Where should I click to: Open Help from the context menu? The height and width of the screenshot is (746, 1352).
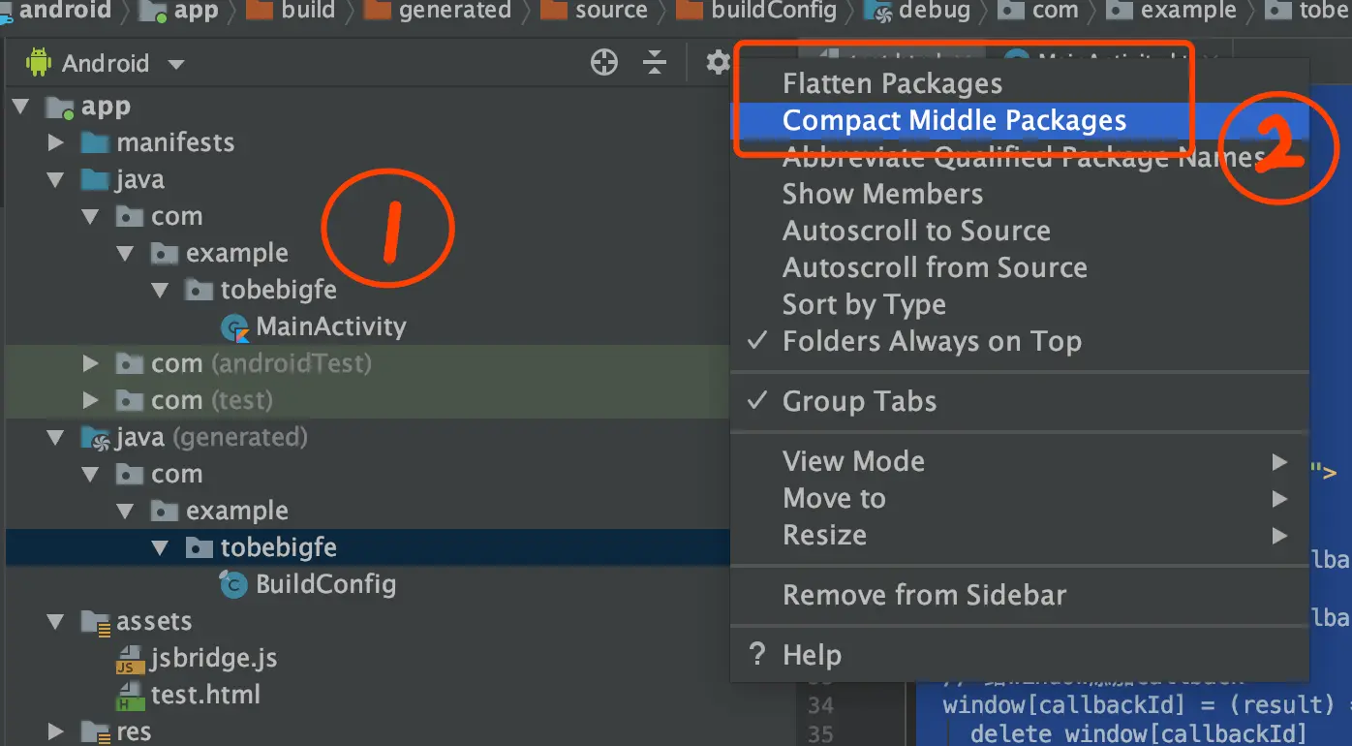pyautogui.click(x=812, y=655)
